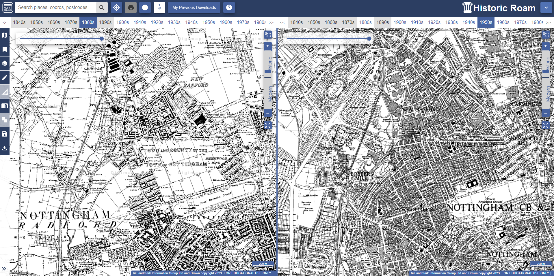Image resolution: width=554 pixels, height=276 pixels.
Task: Select 1950s on the left timeline
Action: 209,22
